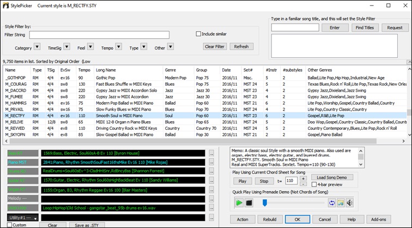This screenshot has width=412, height=228.
Task: Open the '..' selector for the Utility #1 track
Action: (x=211, y=218)
